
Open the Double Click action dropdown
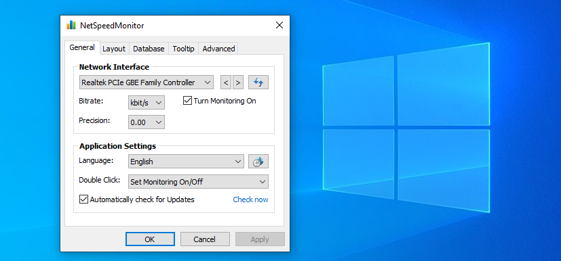[198, 182]
